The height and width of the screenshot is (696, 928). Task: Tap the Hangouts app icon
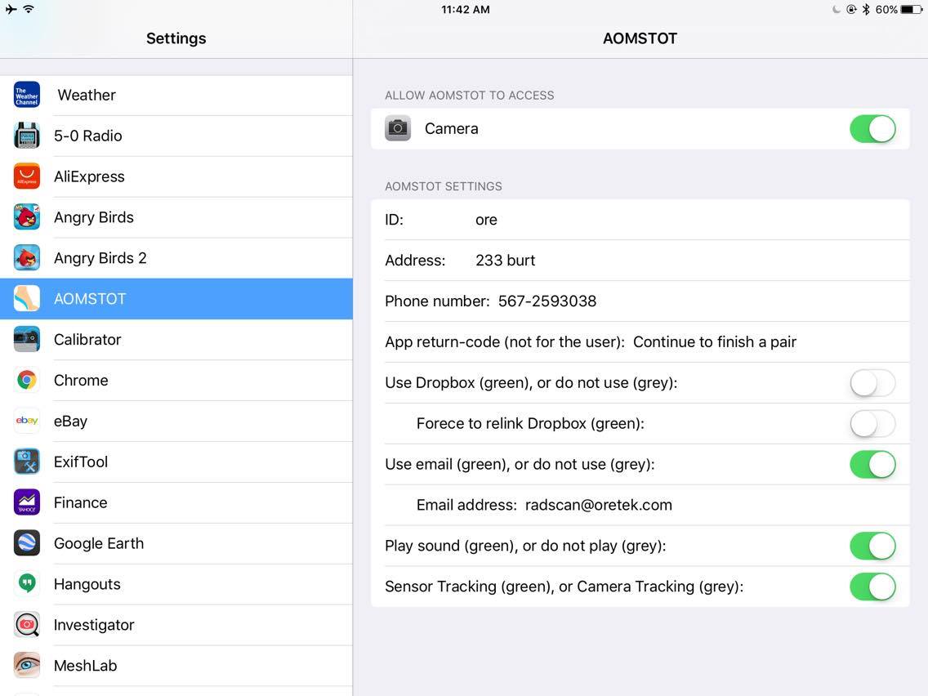(x=27, y=584)
